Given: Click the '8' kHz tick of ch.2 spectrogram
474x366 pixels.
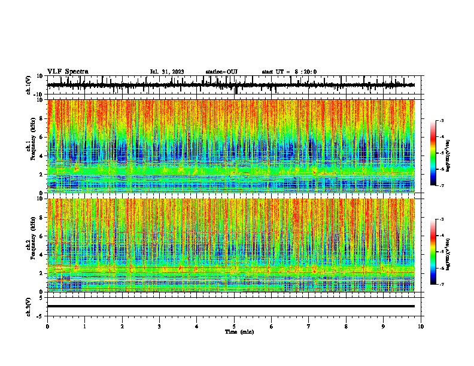Looking at the screenshot, I should (x=42, y=218).
